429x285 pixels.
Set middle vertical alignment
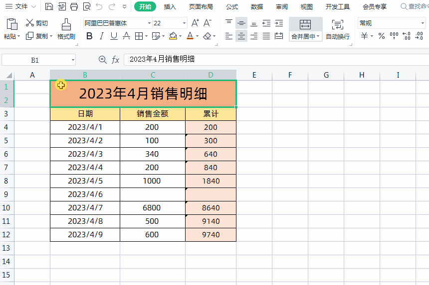[x=241, y=23]
